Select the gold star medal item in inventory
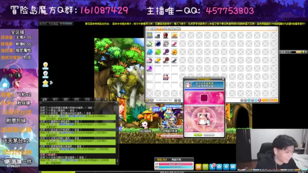The width and height of the screenshot is (308, 173). coord(174,35)
